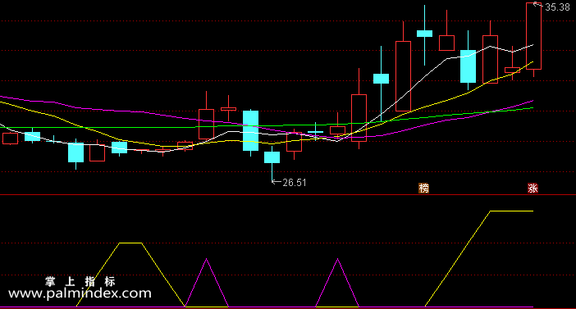Click the red divider between chart panels

[x=288, y=195]
